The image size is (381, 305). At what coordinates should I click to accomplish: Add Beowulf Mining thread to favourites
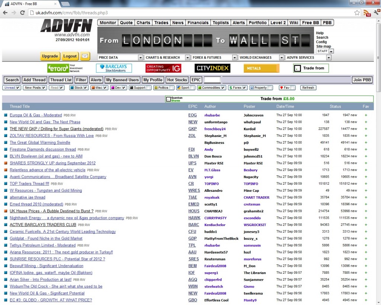(366, 266)
